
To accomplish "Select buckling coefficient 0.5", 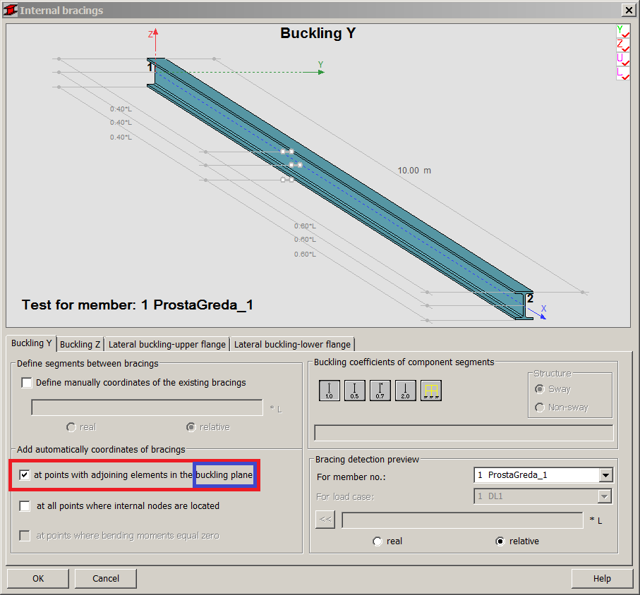I will click(x=354, y=391).
